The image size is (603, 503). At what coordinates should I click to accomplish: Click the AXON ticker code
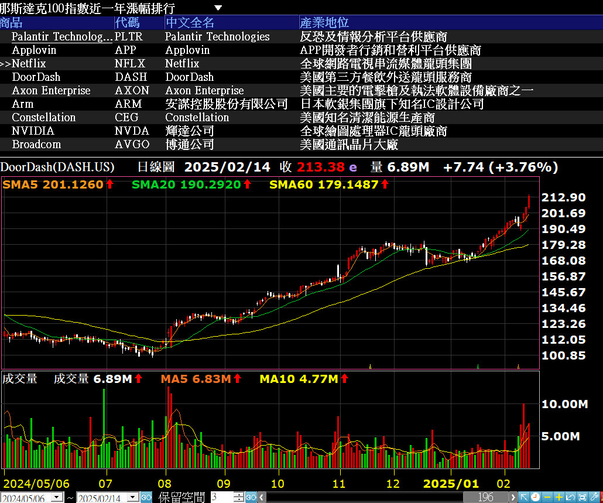point(132,90)
